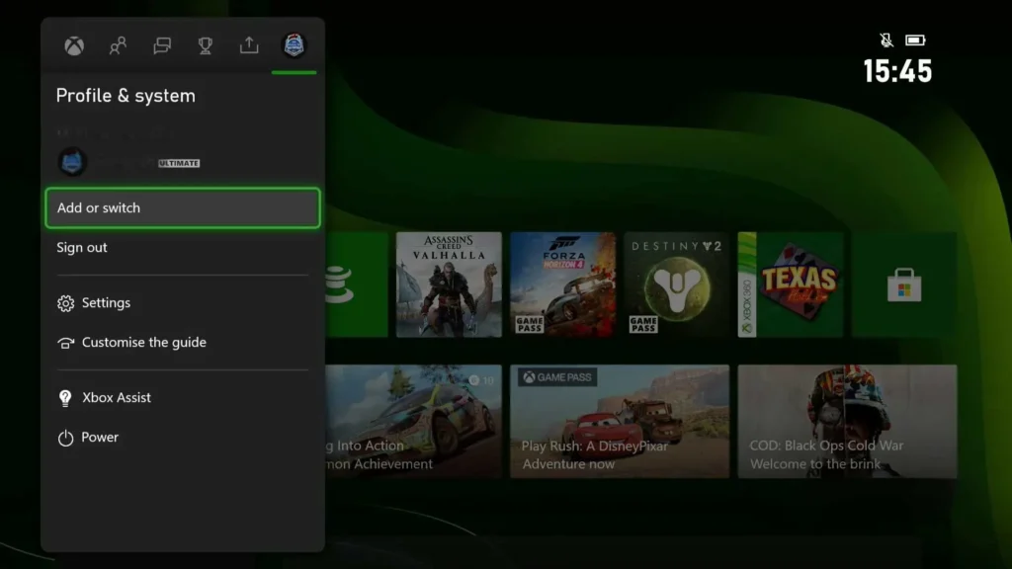The width and height of the screenshot is (1012, 569).
Task: Open the green disc stack tile
Action: [x=357, y=284]
